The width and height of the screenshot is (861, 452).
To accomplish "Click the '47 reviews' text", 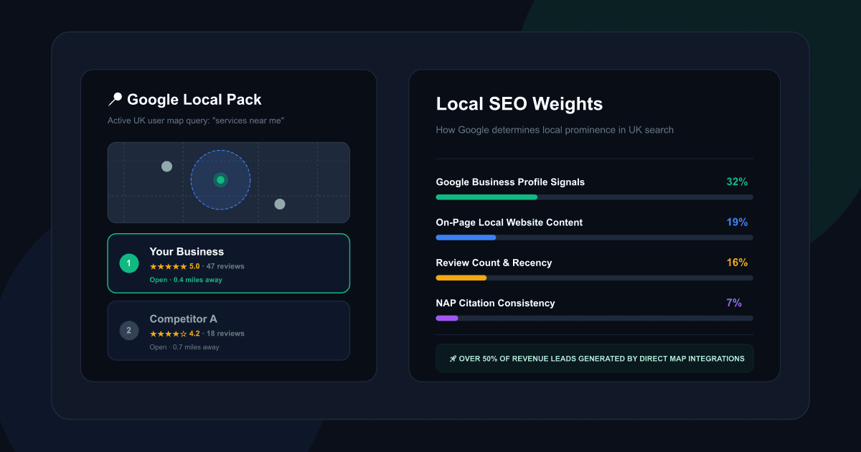I will click(x=225, y=266).
